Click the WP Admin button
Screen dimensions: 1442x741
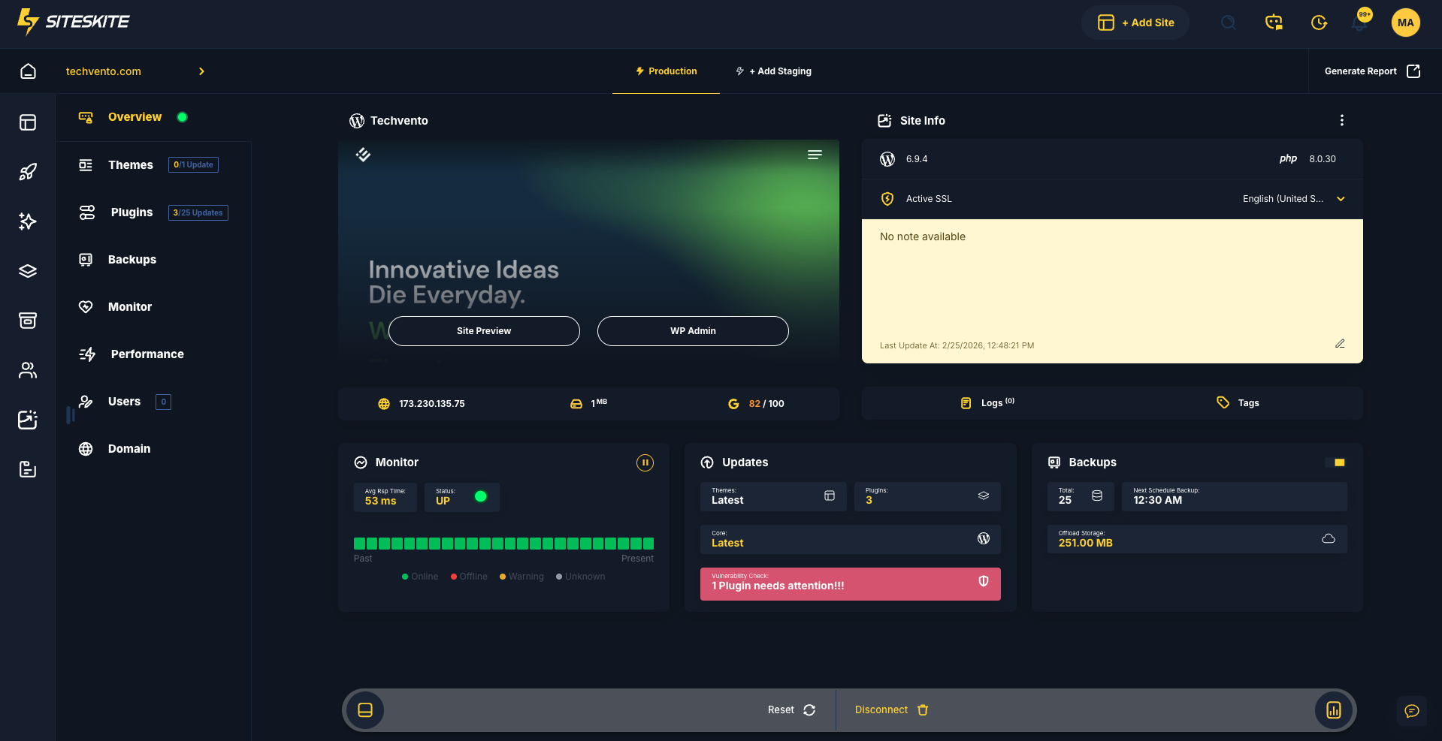pyautogui.click(x=692, y=331)
